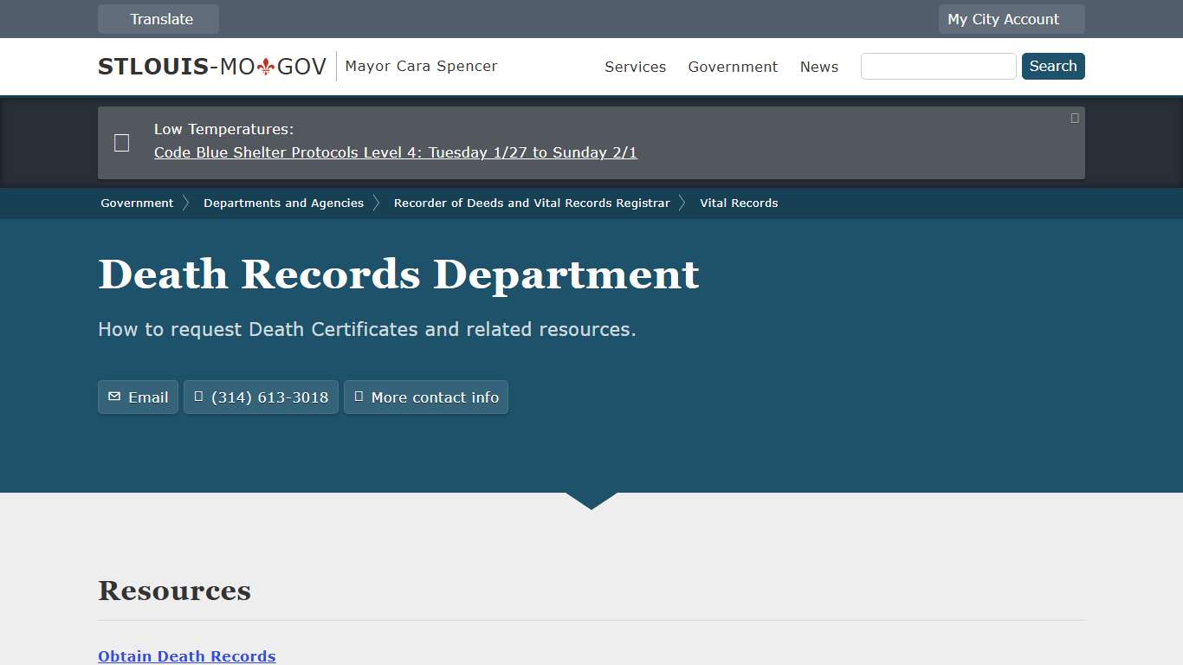
Task: Open the Obtain Death Records link
Action: 186,655
